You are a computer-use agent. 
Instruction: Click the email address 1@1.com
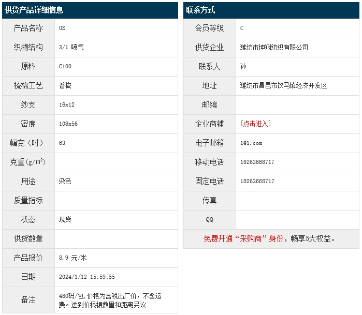pos(251,143)
